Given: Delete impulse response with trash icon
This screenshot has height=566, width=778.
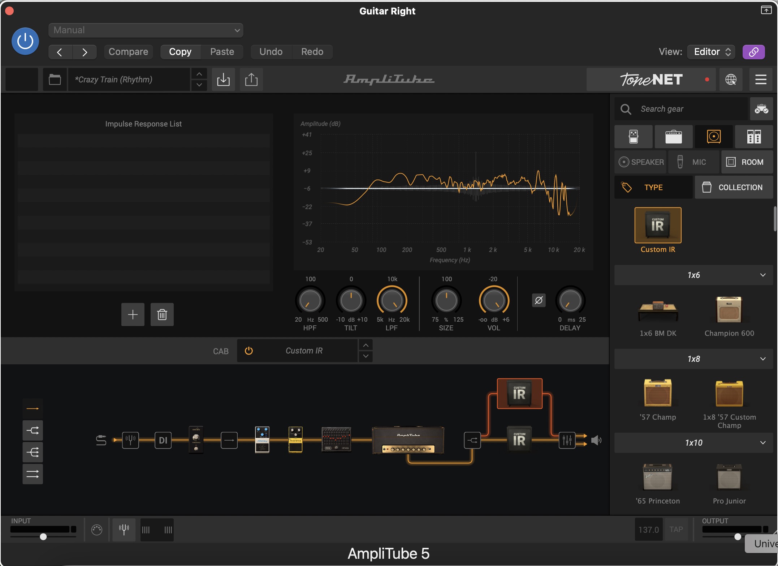Looking at the screenshot, I should click(x=162, y=314).
